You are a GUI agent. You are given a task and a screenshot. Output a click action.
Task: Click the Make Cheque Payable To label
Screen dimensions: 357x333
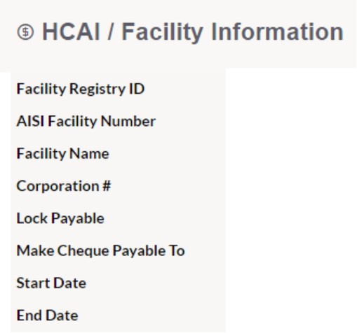(x=101, y=250)
